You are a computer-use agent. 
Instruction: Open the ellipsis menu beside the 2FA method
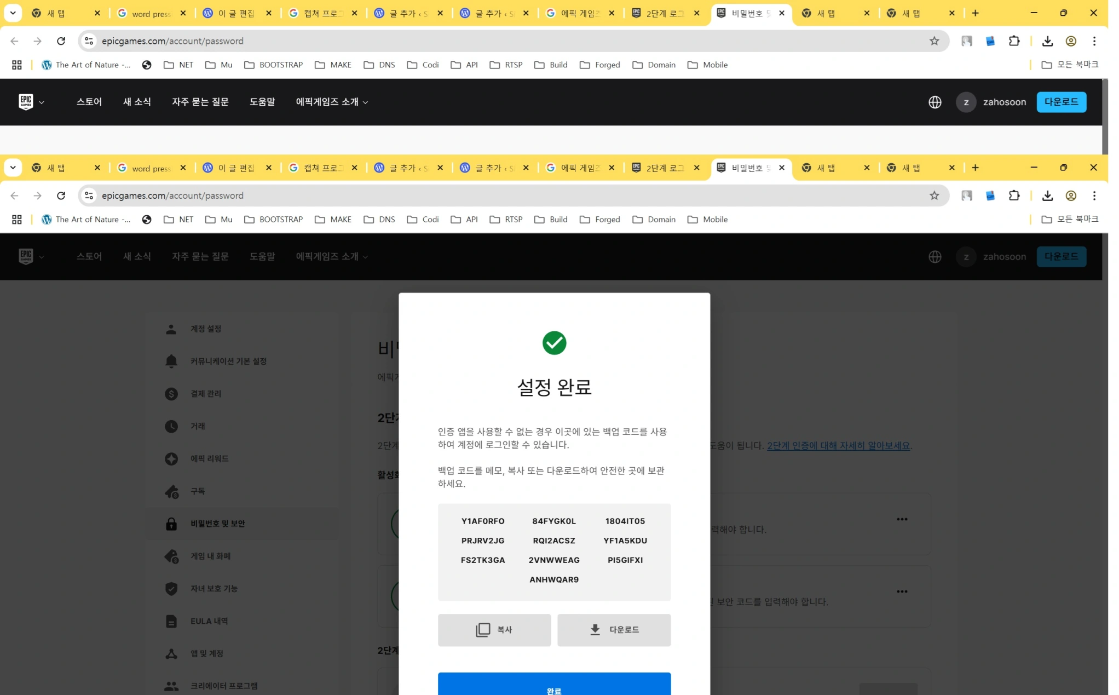pos(902,519)
